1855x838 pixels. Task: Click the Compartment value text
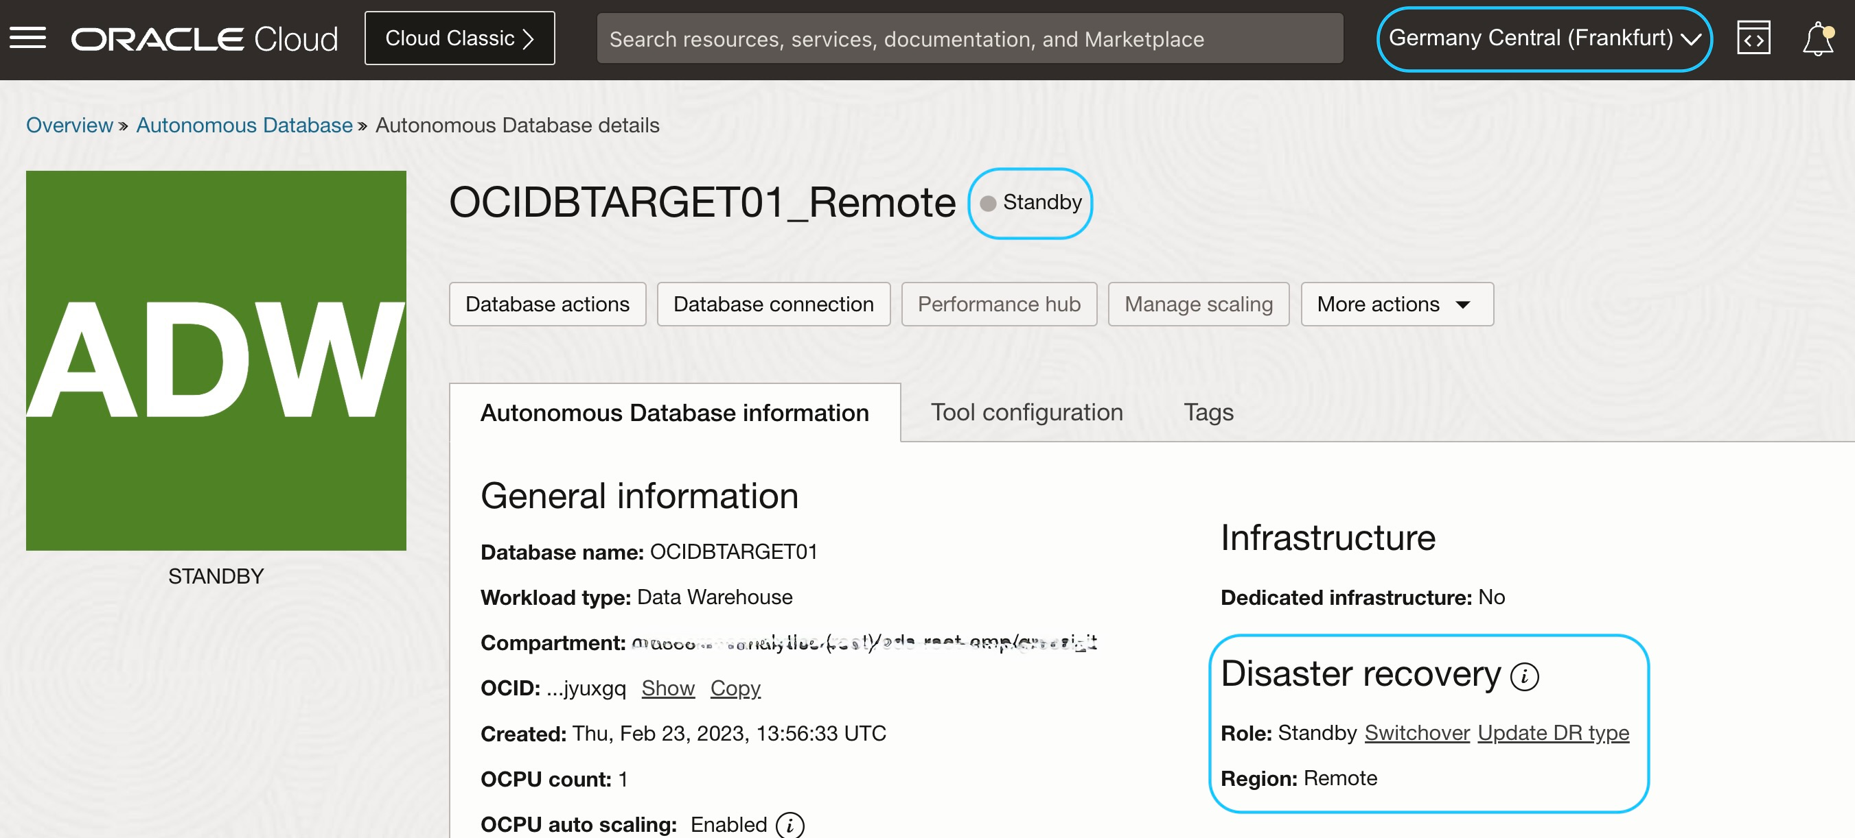pos(864,642)
